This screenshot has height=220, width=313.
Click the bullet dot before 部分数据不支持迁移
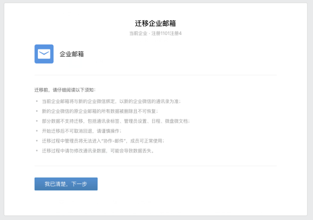(37, 121)
